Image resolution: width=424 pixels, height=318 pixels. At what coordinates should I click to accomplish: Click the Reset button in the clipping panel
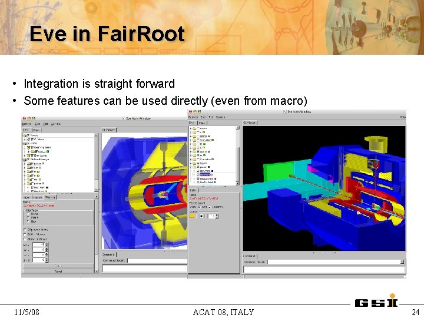click(58, 271)
